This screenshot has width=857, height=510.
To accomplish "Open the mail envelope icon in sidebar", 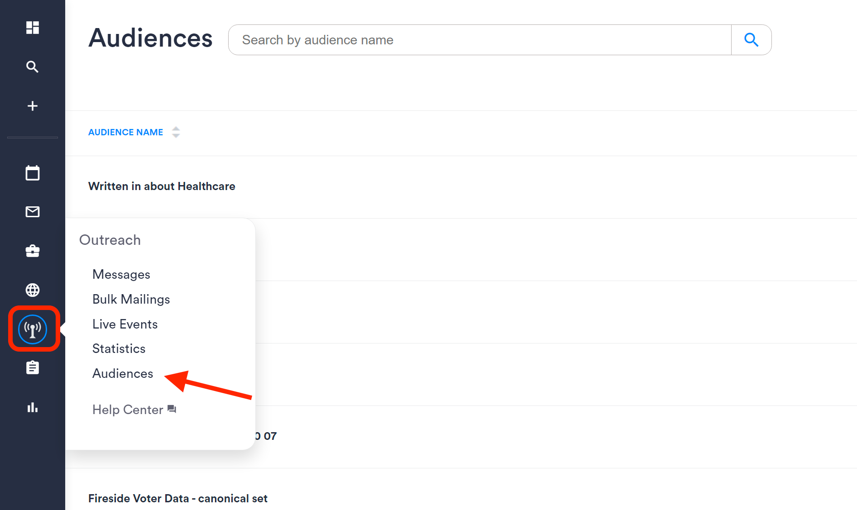I will click(33, 212).
